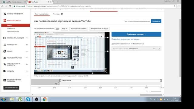Click Использовать шаблон button
194x109 pixels.
point(79,29)
